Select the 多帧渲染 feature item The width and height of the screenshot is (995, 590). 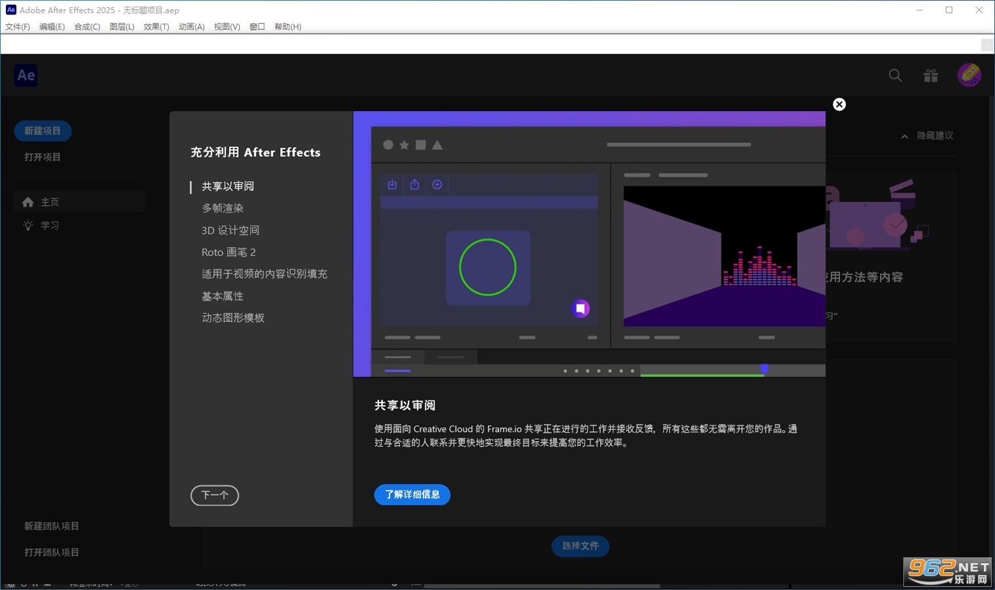pyautogui.click(x=223, y=208)
